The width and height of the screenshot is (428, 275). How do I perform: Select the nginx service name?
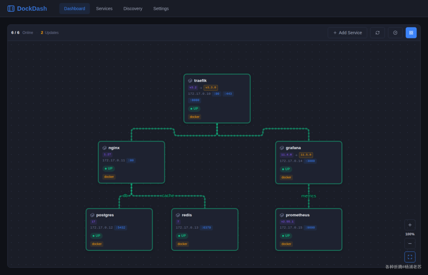114,147
